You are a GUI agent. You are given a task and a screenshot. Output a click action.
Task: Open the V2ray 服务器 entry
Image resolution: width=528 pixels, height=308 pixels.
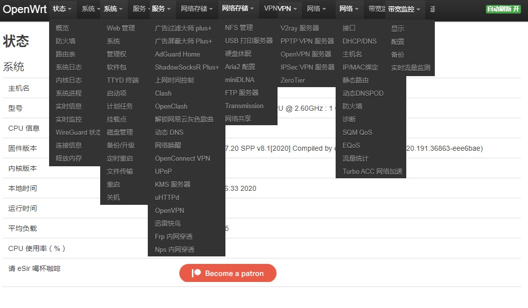pyautogui.click(x=300, y=28)
